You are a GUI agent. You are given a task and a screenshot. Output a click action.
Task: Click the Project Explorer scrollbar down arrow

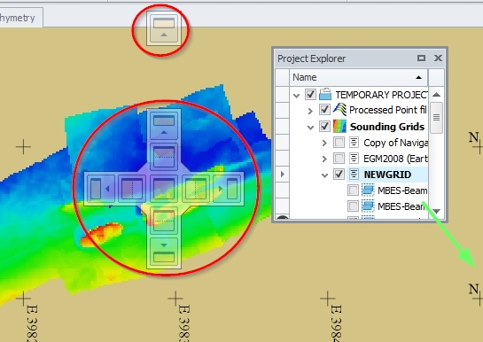click(436, 211)
